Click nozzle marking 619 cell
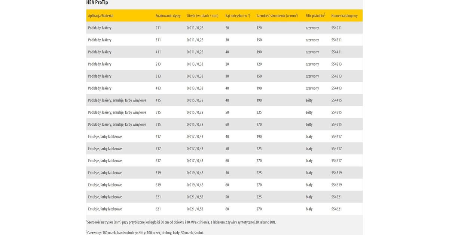The height and width of the screenshot is (235, 449). 158,185
